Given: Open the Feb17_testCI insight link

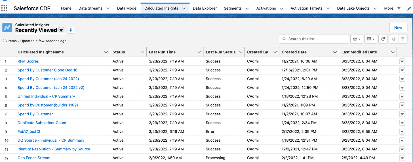Looking at the screenshot, I should [29, 132].
